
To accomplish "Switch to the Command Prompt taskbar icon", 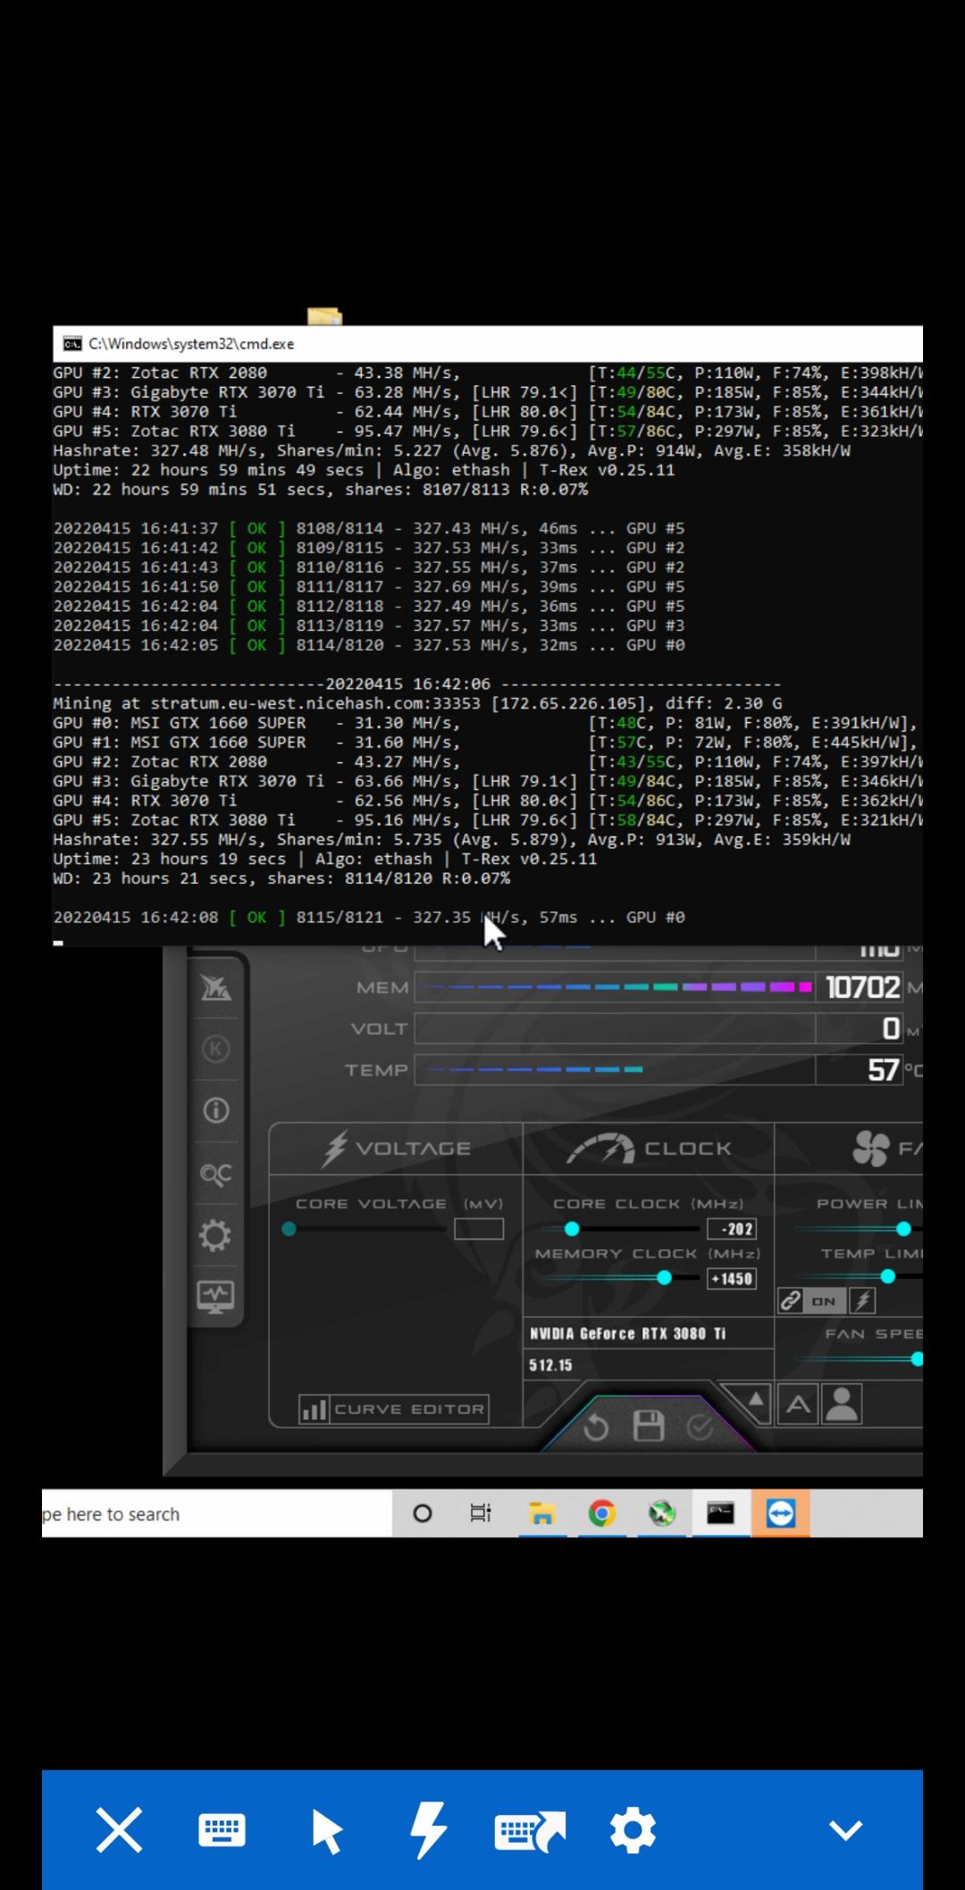I will point(721,1513).
